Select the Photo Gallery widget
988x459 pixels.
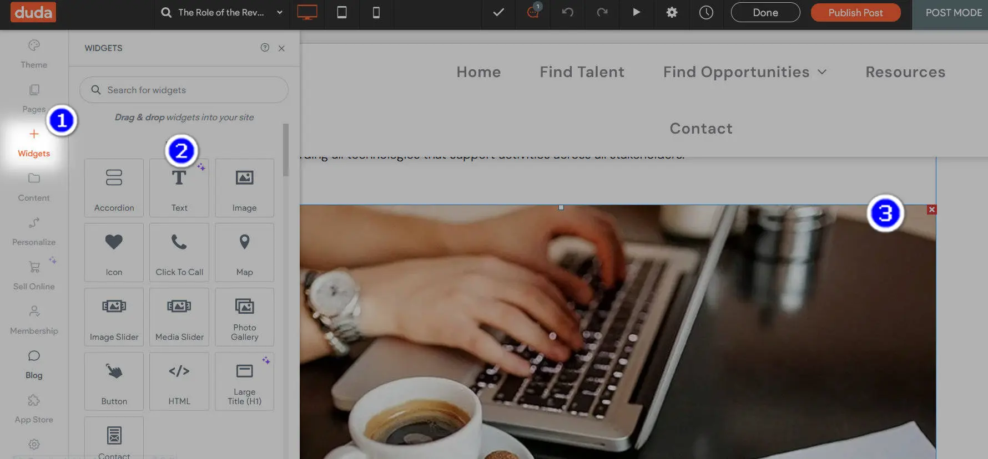tap(244, 317)
